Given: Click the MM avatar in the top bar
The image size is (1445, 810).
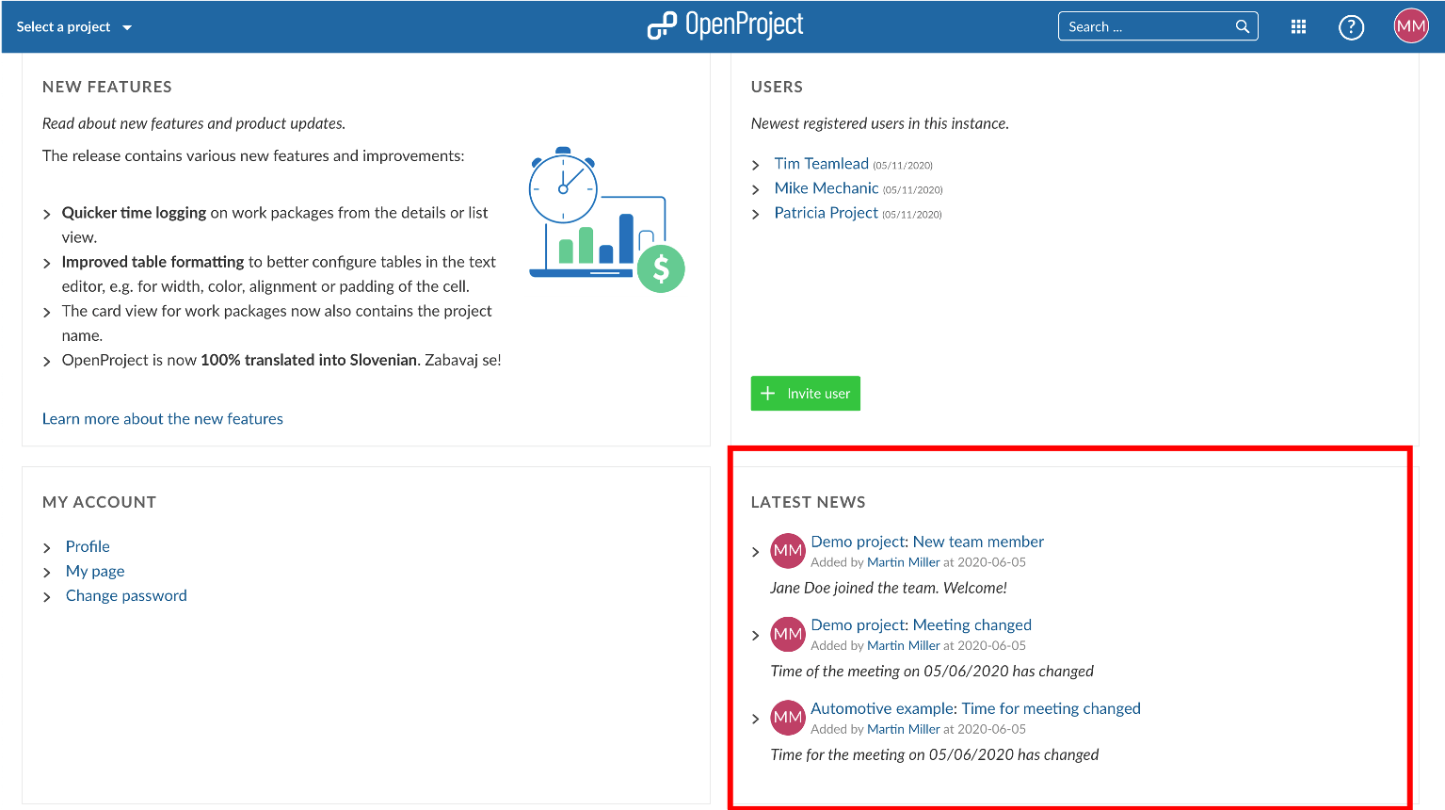Looking at the screenshot, I should click(x=1410, y=25).
